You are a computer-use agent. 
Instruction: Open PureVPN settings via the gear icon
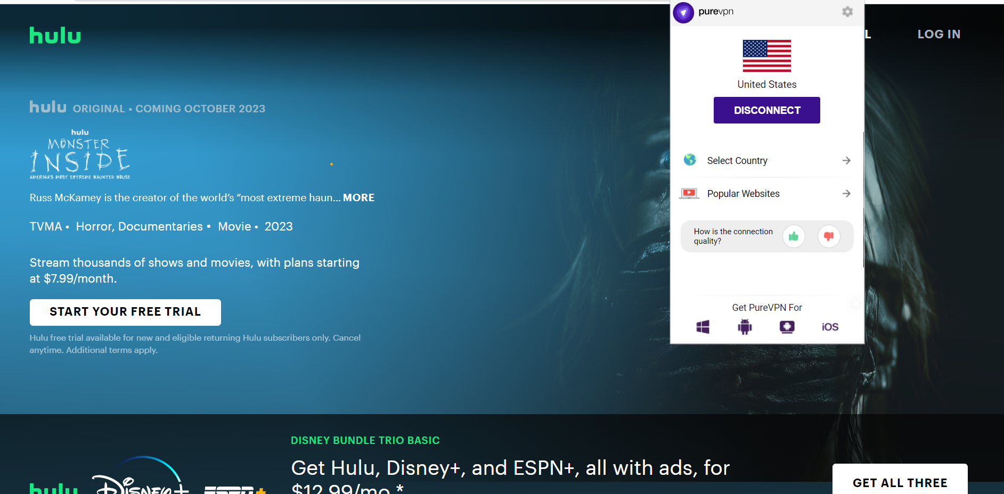[847, 11]
